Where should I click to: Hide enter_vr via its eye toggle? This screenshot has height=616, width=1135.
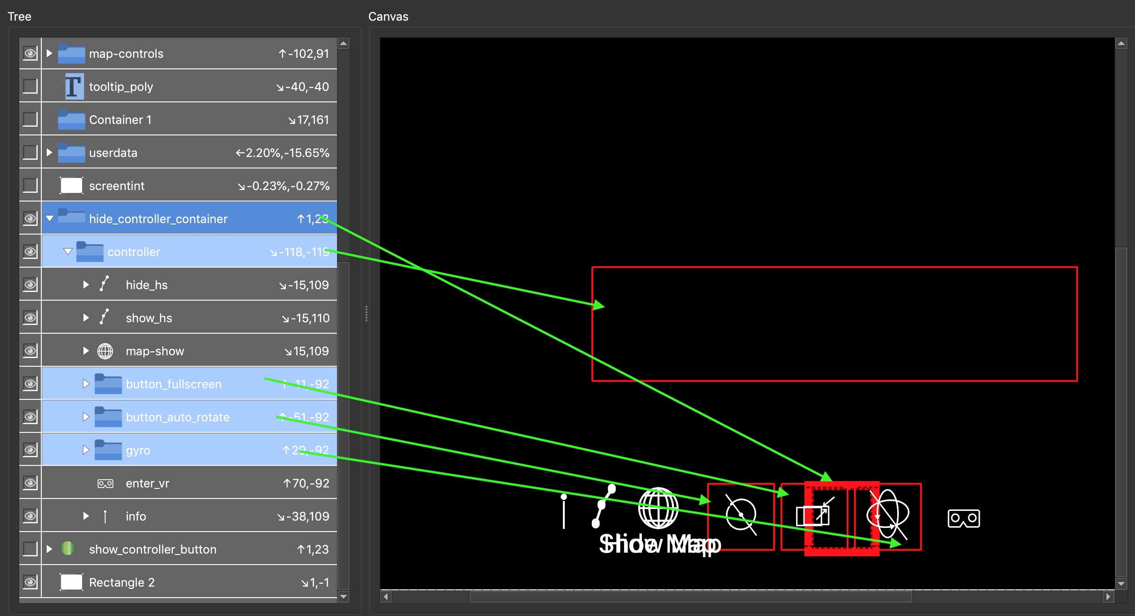30,483
